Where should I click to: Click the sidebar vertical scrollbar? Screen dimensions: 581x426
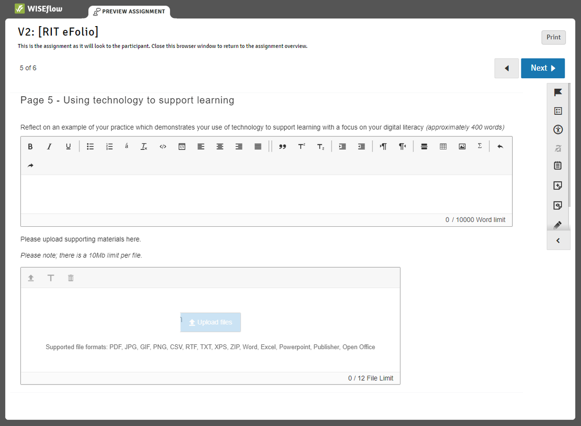tap(569, 145)
